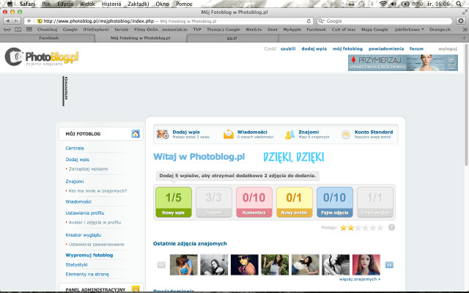Click the yellow 0/1 Nowy avatar tile
Image resolution: width=469 pixels, height=293 pixels.
[x=295, y=202]
